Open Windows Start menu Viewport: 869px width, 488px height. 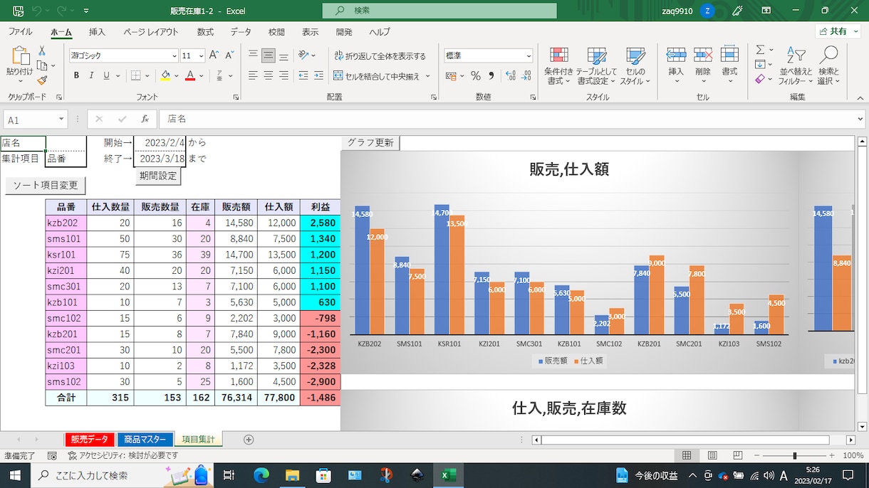pos(14,475)
